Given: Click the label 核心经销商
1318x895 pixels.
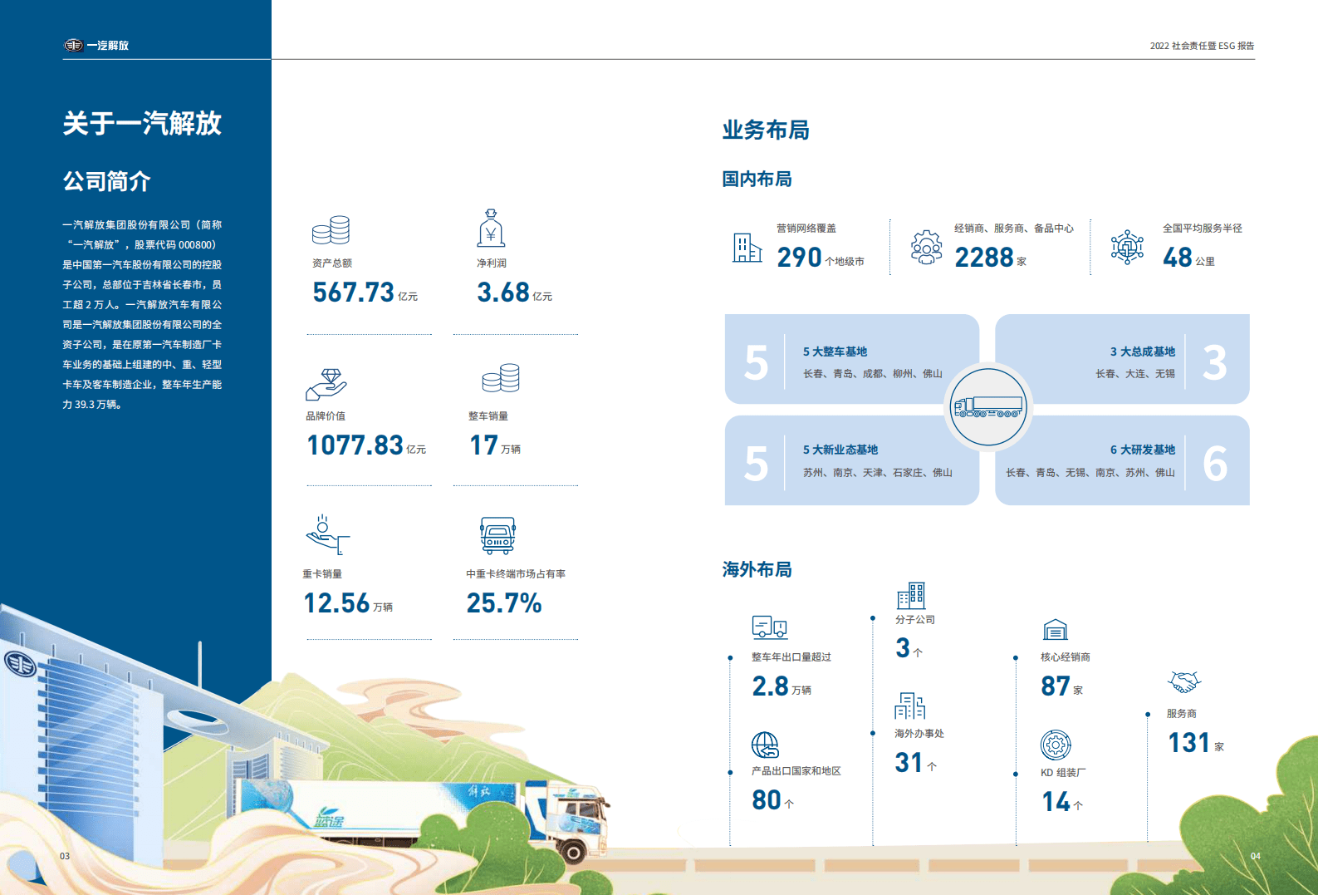Looking at the screenshot, I should pyautogui.click(x=1066, y=657).
